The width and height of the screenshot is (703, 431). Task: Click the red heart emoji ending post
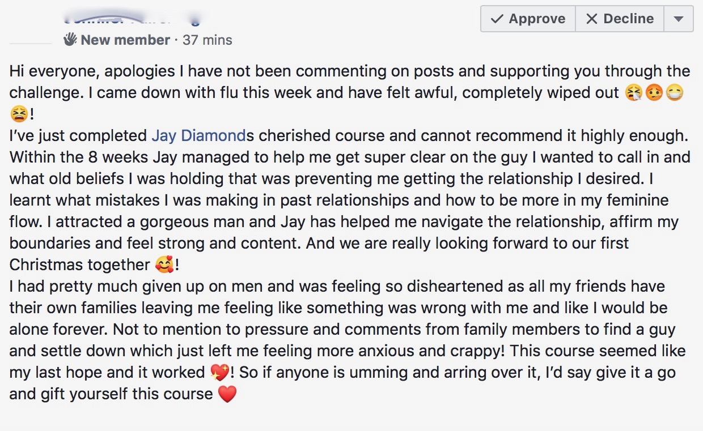(x=227, y=394)
